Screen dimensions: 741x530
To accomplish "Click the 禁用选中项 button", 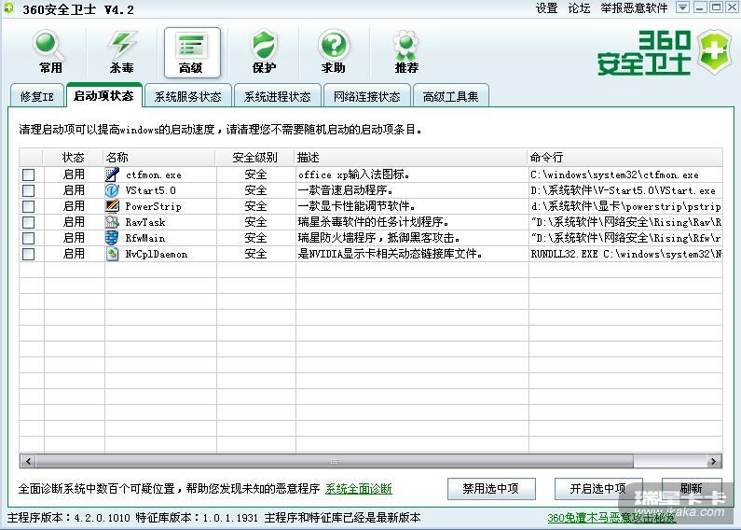I will click(491, 488).
